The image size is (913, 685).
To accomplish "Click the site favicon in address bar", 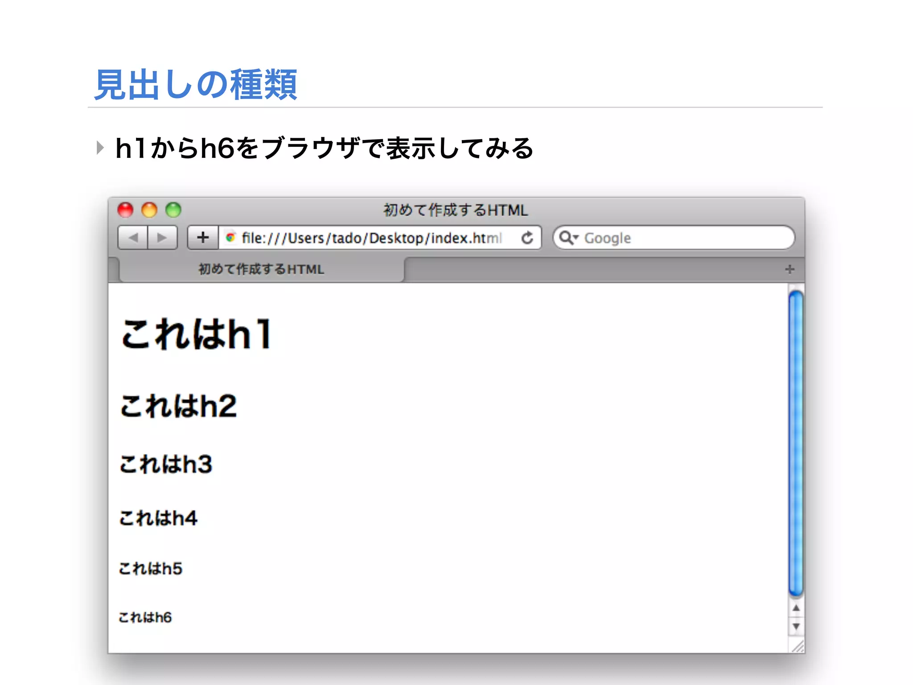I will click(x=230, y=237).
